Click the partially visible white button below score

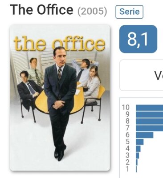pyautogui.click(x=141, y=75)
